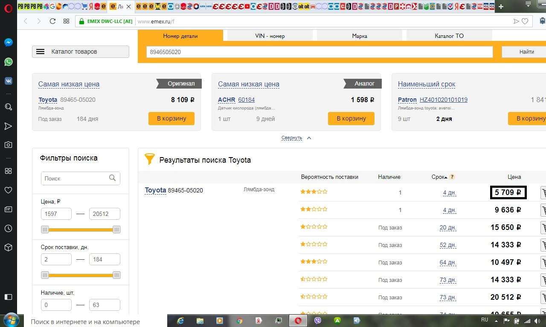Viewport: 546px width, 327px height.
Task: Open browsing history clock icon in sidebar
Action: tap(8, 229)
